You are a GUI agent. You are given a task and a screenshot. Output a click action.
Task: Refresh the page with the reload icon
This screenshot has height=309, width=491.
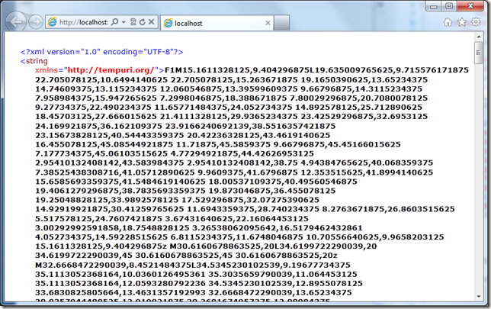click(142, 21)
